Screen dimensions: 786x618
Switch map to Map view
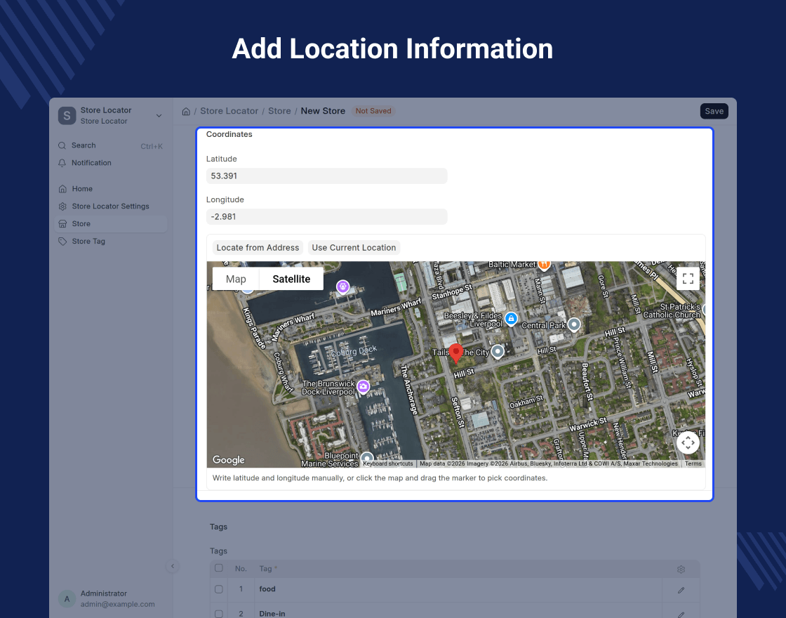pyautogui.click(x=236, y=279)
